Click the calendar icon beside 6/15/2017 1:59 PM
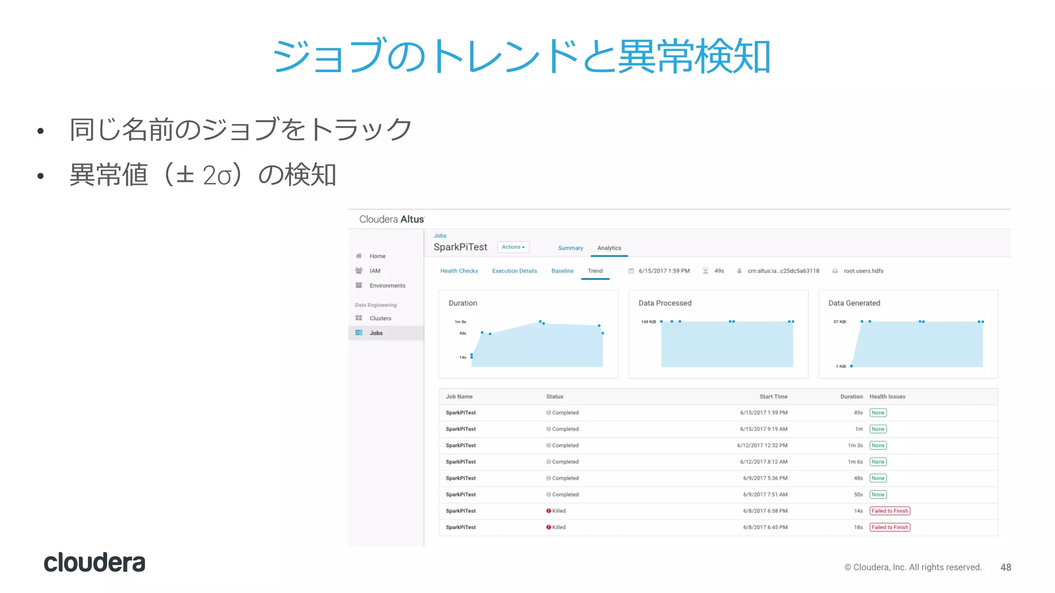The width and height of the screenshot is (1055, 593). coord(631,271)
